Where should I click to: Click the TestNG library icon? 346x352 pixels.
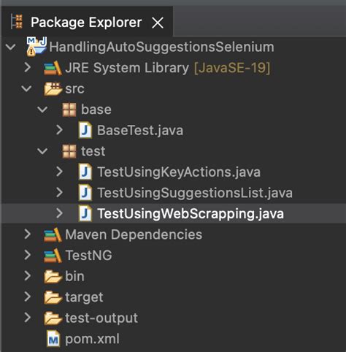click(53, 256)
